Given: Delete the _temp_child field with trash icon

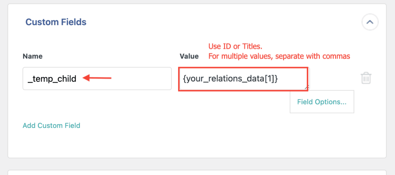Looking at the screenshot, I should coord(366,78).
